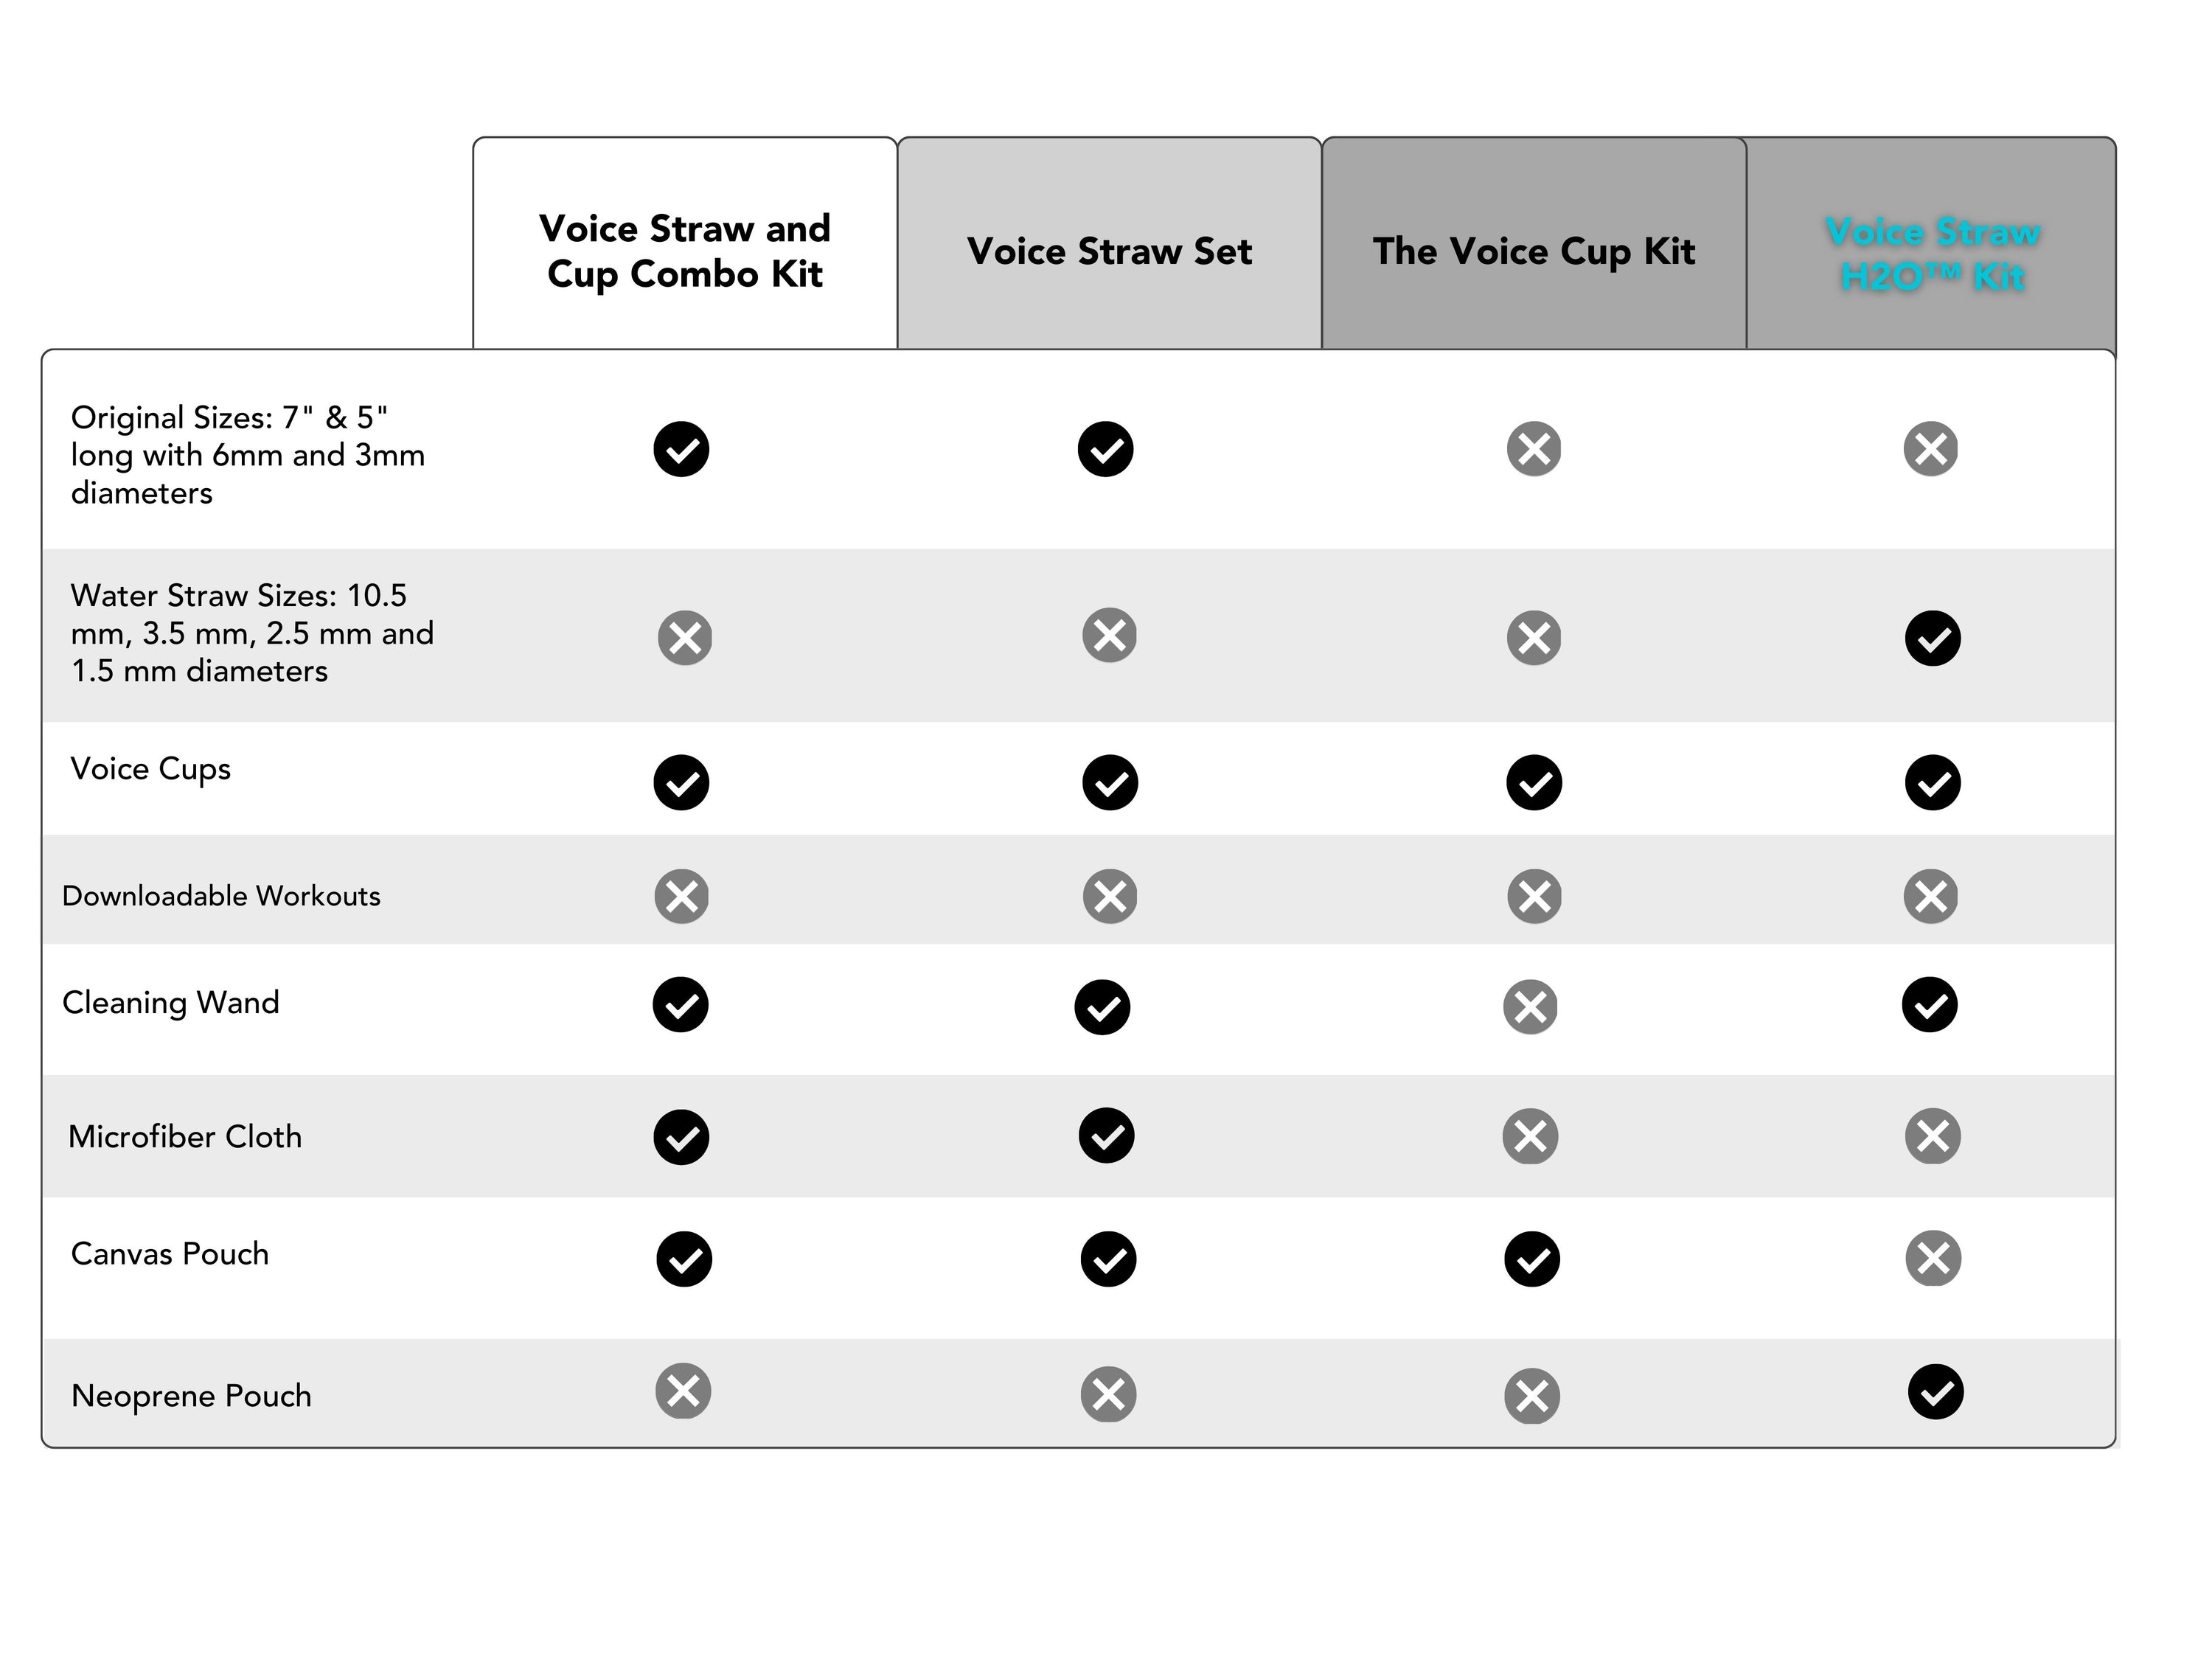
Task: Click Water Straw Sizes checkmark under H2O Kit
Action: click(x=1932, y=638)
